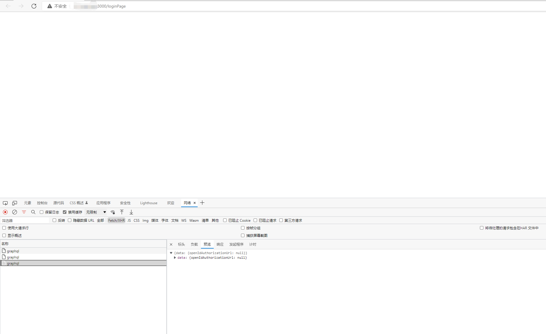Viewport: 546px width, 334px height.
Task: Search in network requests
Action: [33, 212]
